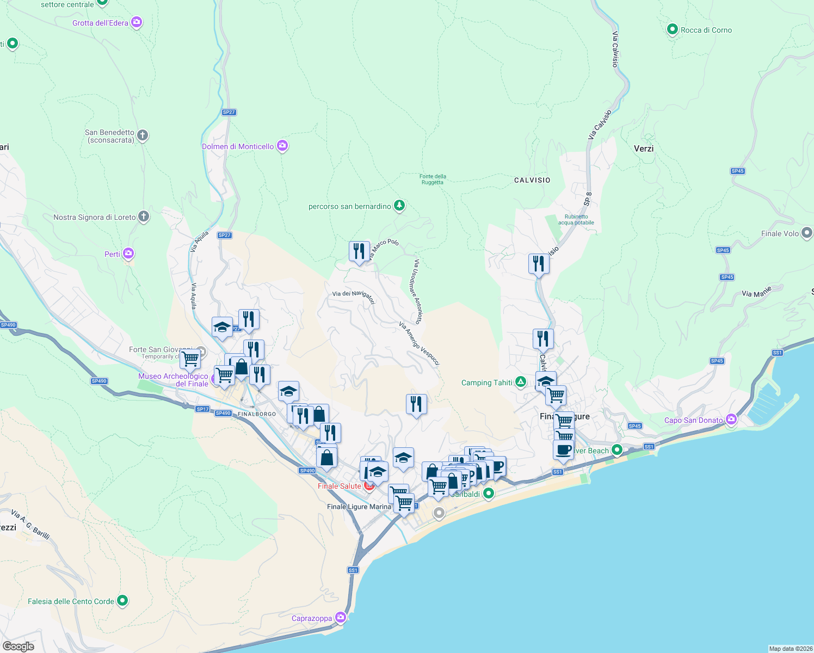Open the graduation cap marker near Forte San Giovanni
814x653 pixels.
click(x=223, y=328)
